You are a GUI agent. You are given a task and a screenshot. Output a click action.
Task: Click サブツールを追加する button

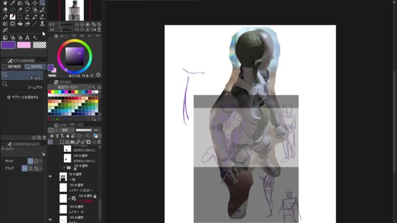23,97
